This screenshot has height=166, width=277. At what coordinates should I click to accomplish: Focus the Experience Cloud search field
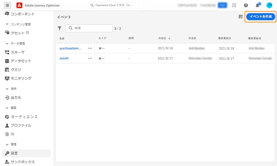tap(113, 5)
